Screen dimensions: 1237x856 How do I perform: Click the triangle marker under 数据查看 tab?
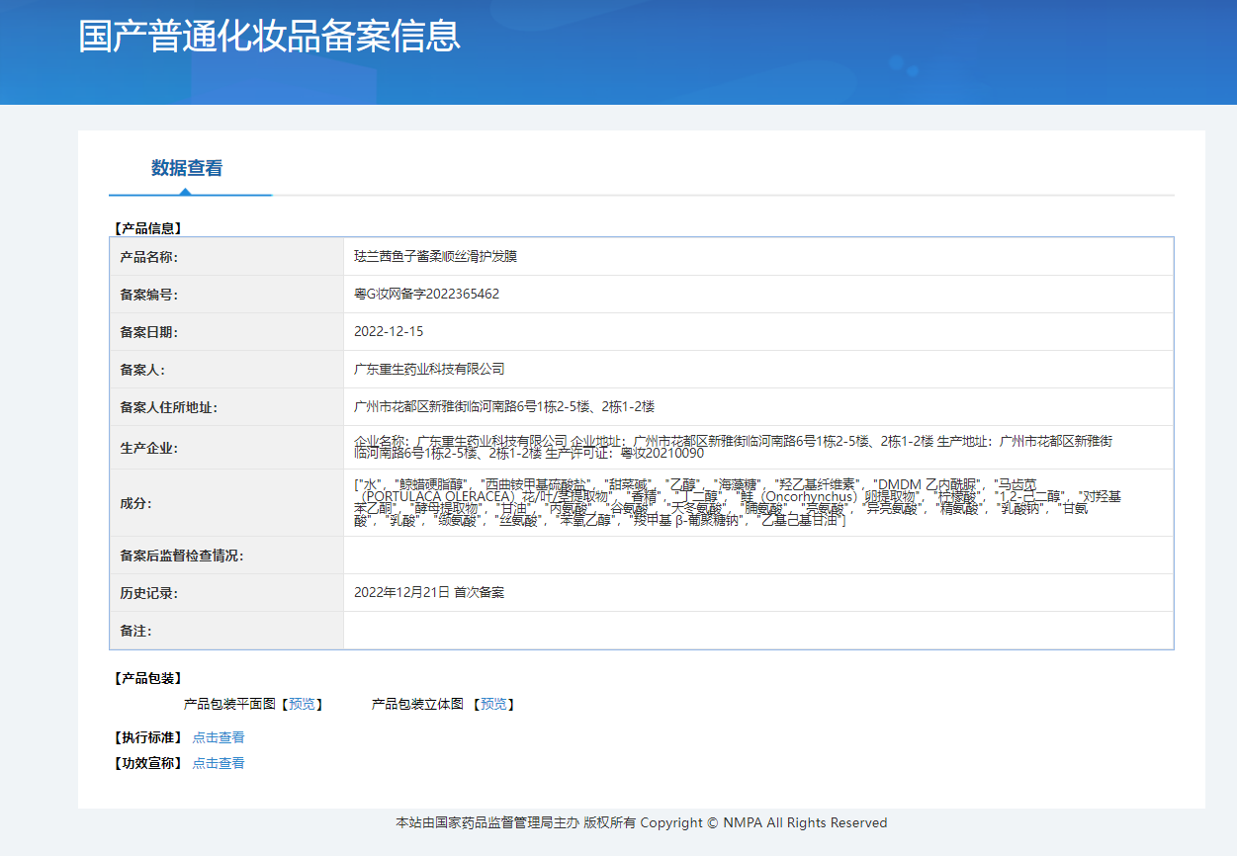185,192
